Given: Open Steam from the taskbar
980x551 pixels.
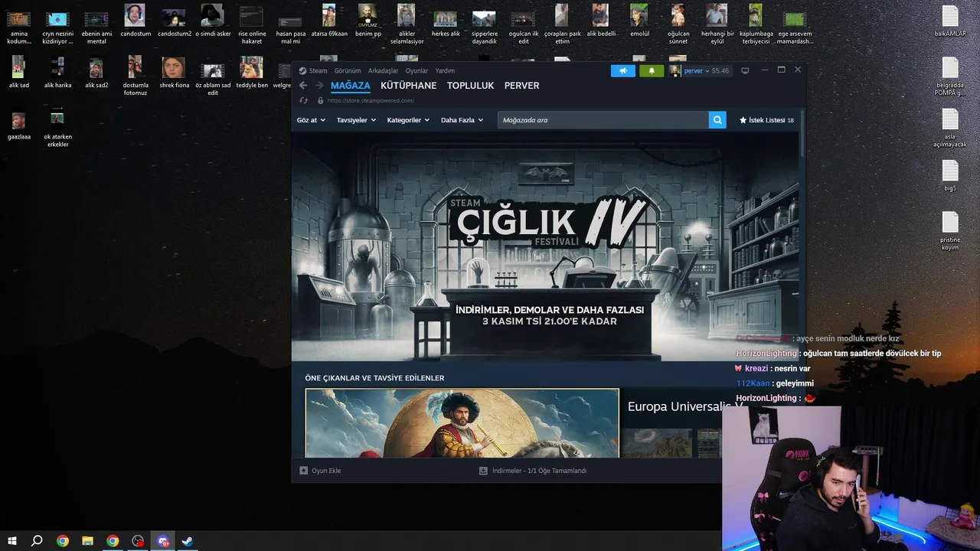Looking at the screenshot, I should tap(187, 541).
